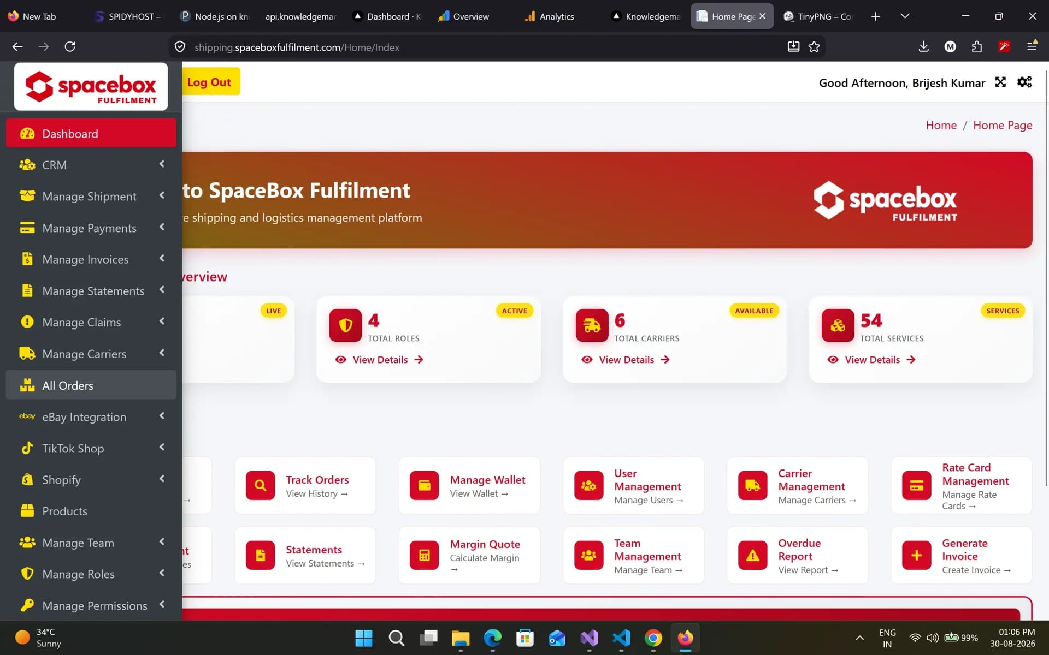Click the Margin Quote calculator icon
Screen dimensions: 1049x655
click(424, 555)
